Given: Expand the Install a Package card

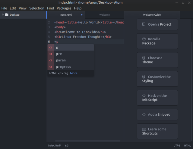Looking at the screenshot, I should click(x=157, y=41).
